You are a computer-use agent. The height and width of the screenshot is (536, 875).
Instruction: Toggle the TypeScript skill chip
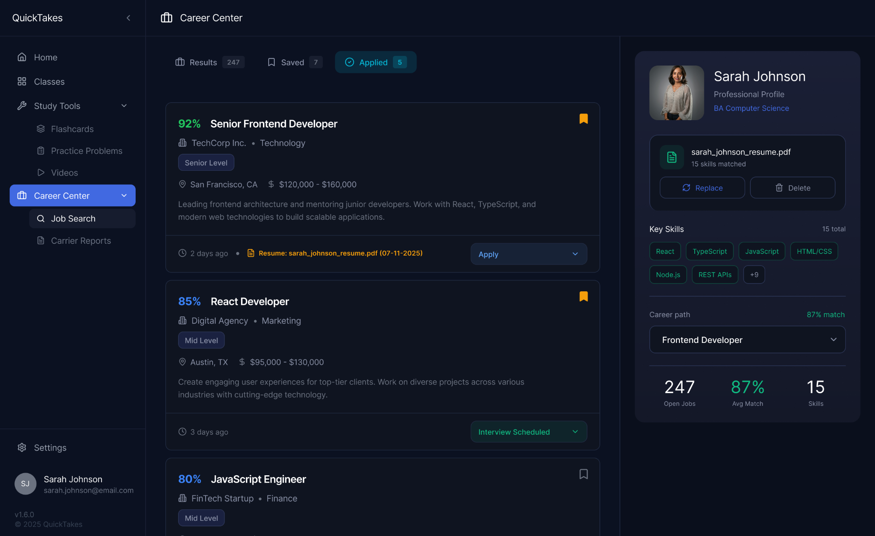click(x=710, y=251)
